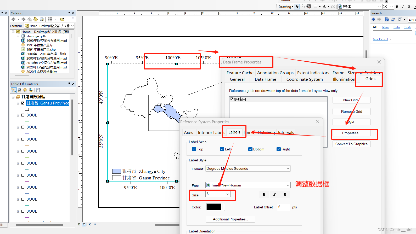
Task: Click Refresh view icon below layout
Action: click(90, 224)
